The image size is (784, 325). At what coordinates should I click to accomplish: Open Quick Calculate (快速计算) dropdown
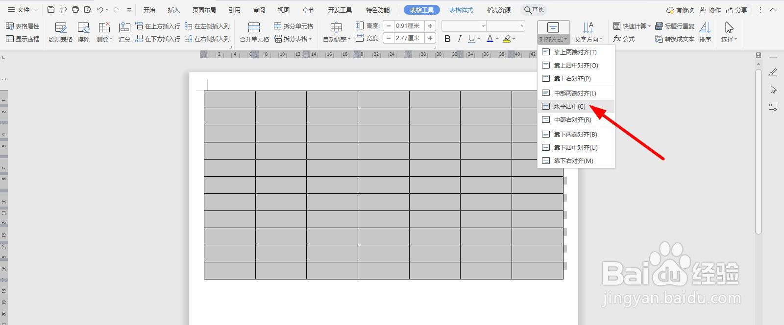click(632, 26)
